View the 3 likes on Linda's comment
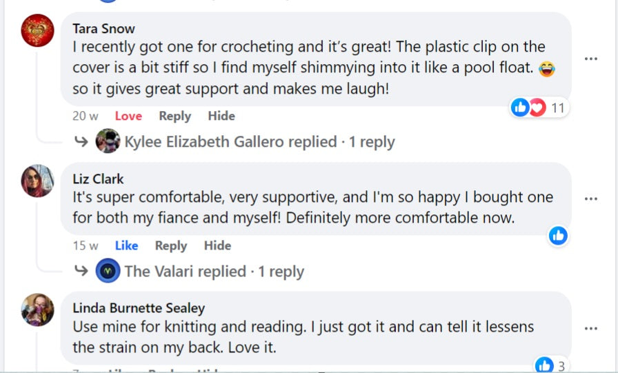 point(551,365)
